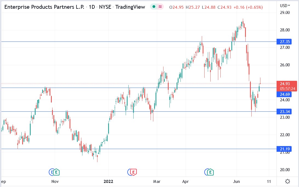Open the USD currency dropdown
Screen dimensions: 299x187
[285, 6]
